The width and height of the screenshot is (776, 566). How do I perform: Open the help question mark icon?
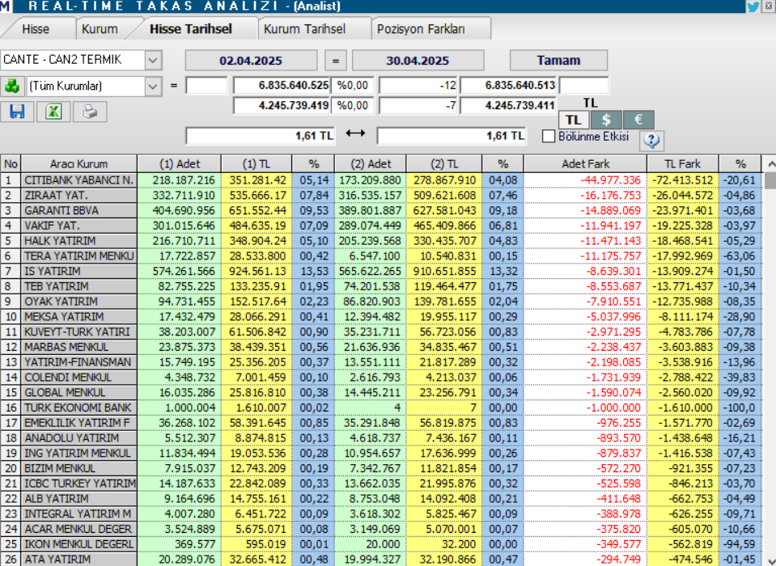click(651, 141)
